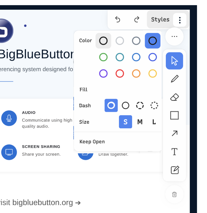This screenshot has width=207, height=213.
Task: Expand the Fill section options
Action: click(x=83, y=90)
